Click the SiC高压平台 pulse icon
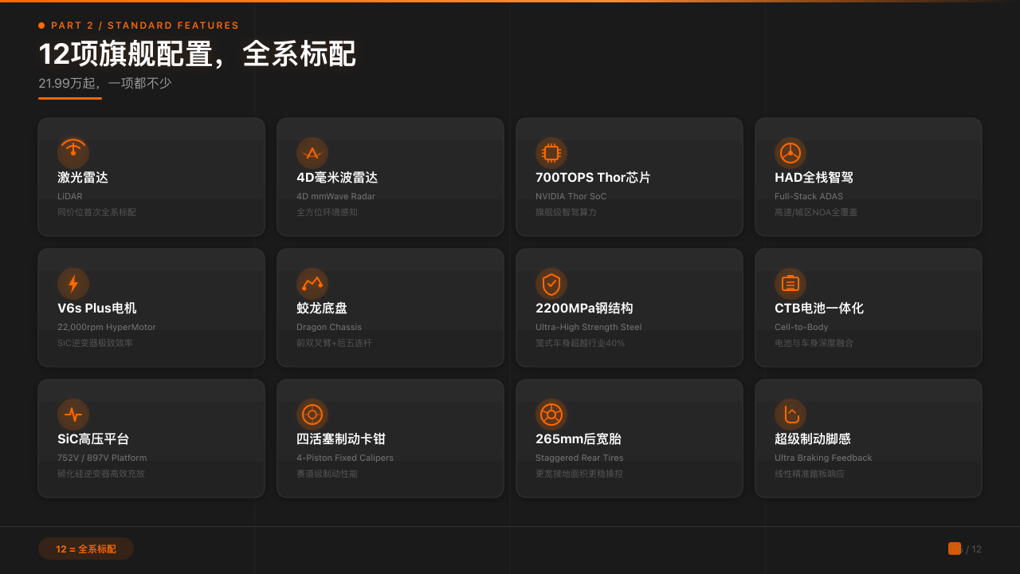Screen dimensions: 1020x574 coord(73,414)
